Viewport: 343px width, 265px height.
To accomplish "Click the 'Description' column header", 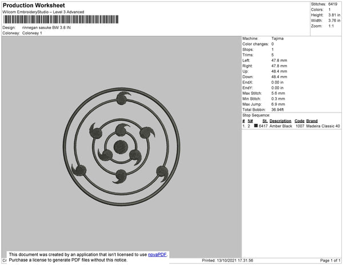I will 280,121.
